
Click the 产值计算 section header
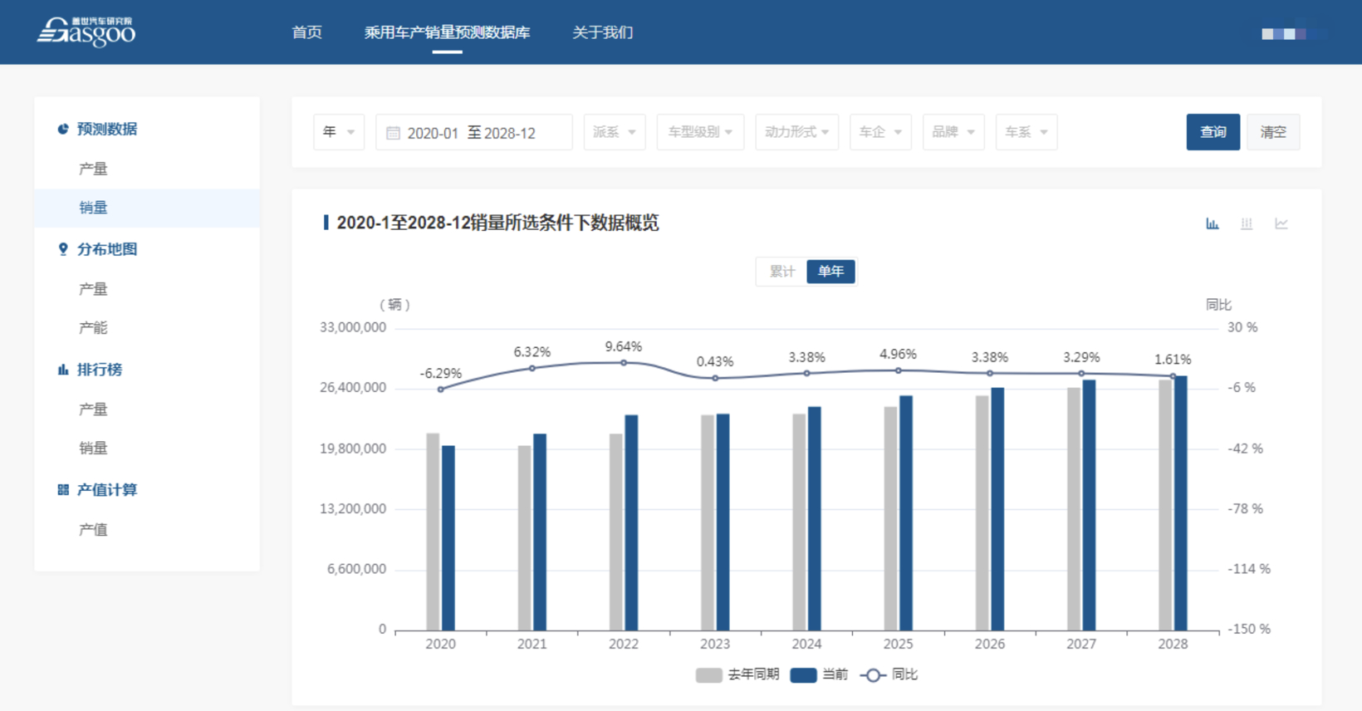click(x=107, y=490)
